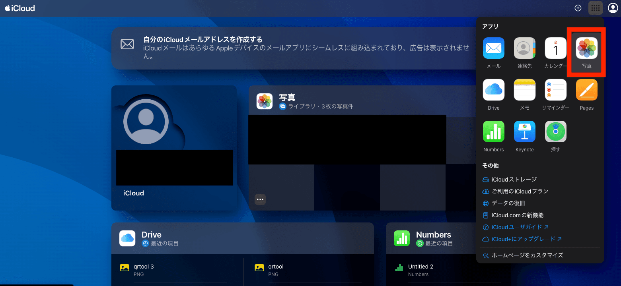This screenshot has height=286, width=621.
Task: Open iCloud Drive from the app grid
Action: 493,90
